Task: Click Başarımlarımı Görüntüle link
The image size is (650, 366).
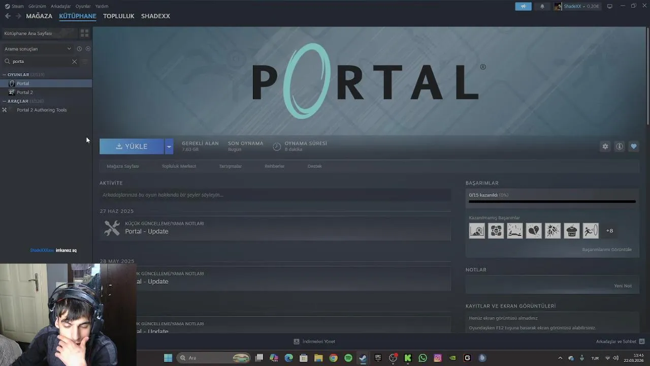Action: pos(607,250)
